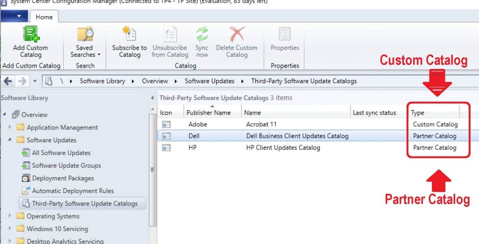Viewport: 479px width, 244px height.
Task: Open Deployment Packages in the tree
Action: pyautogui.click(x=63, y=178)
